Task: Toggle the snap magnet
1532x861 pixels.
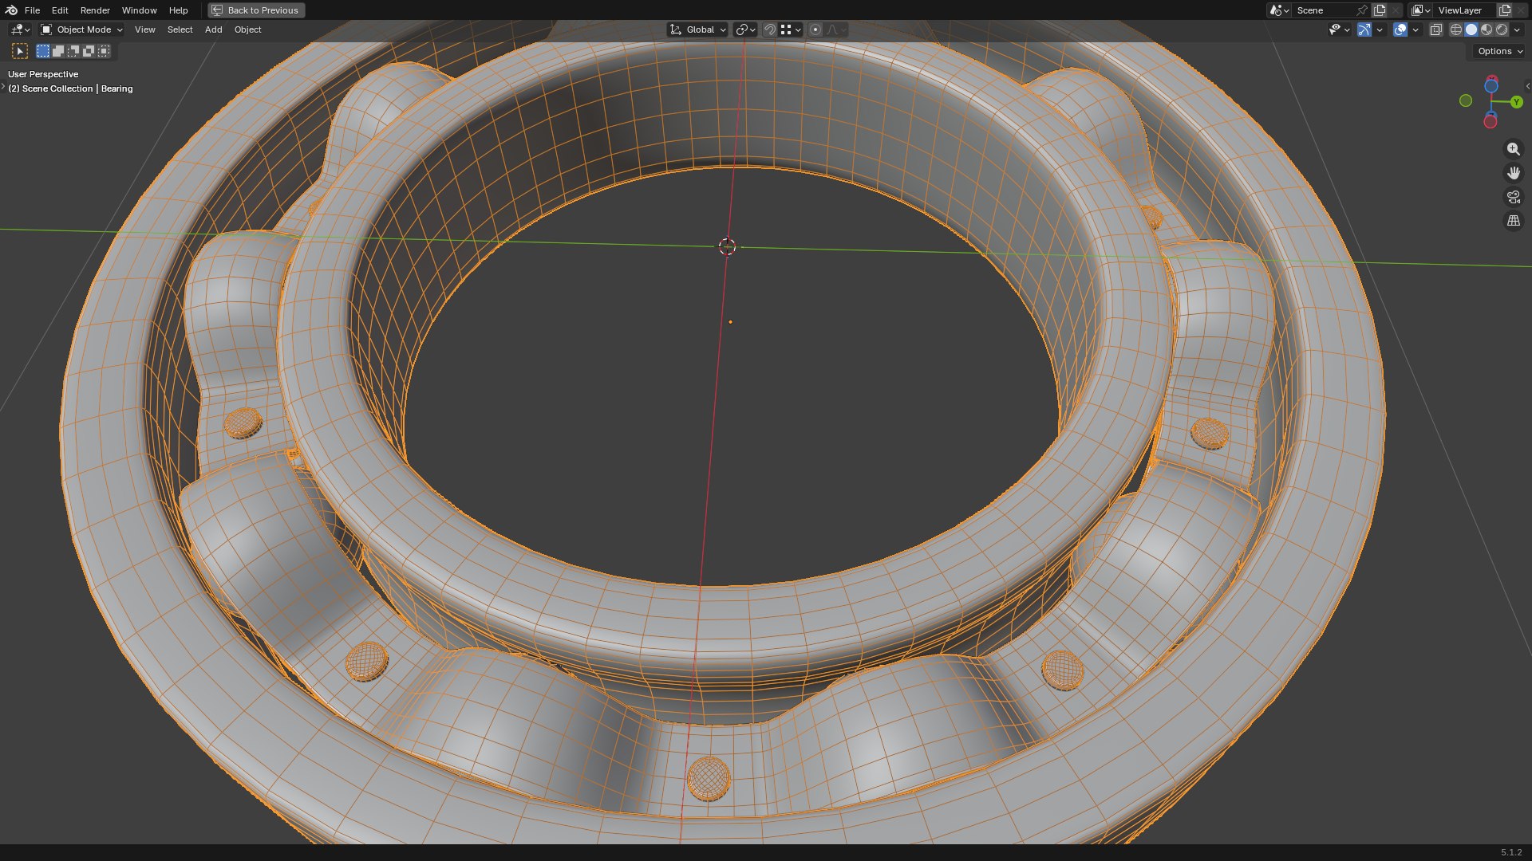Action: click(x=770, y=29)
